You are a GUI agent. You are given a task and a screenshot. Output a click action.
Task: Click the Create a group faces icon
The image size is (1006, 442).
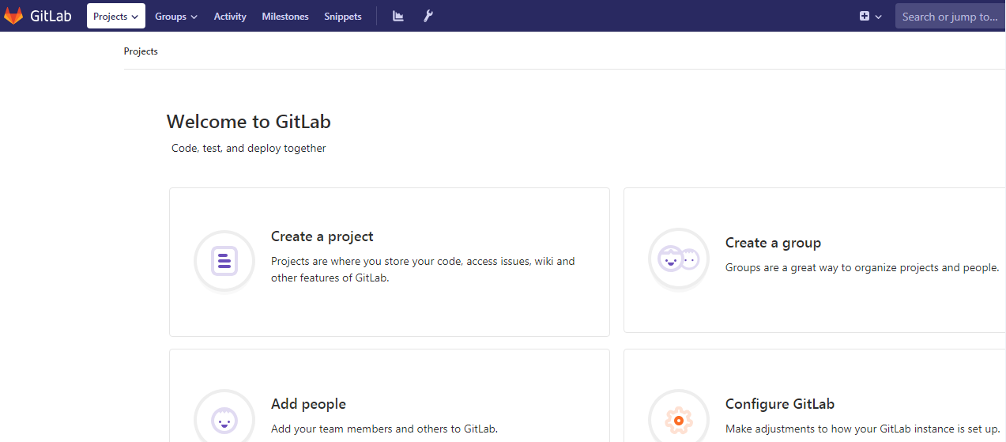pos(679,259)
